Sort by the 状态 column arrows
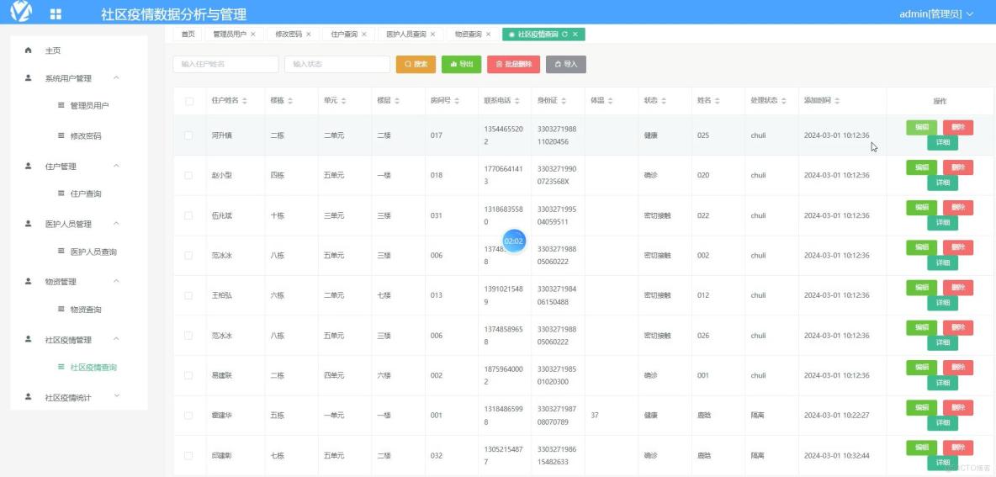 (x=664, y=101)
